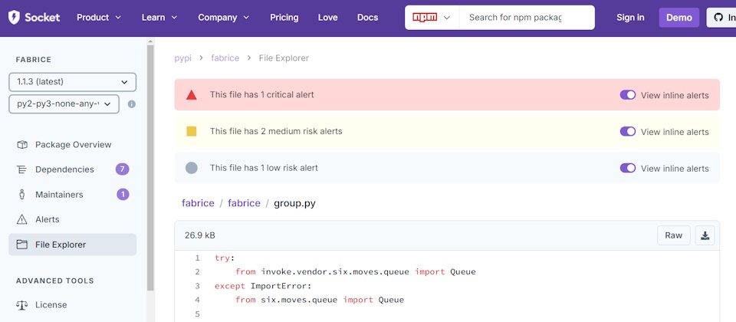
Task: Open the Love page
Action: tap(327, 18)
